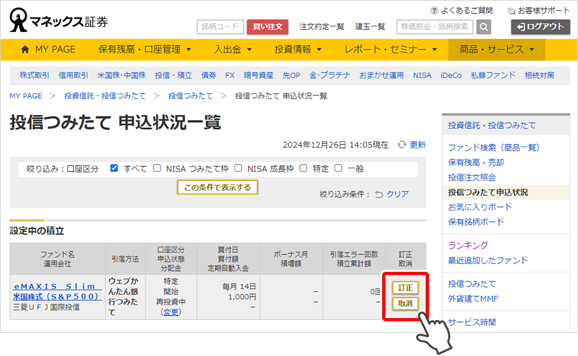Open the iDeCo sub-menu item
Viewport: 578px width, 356px height.
pos(451,75)
